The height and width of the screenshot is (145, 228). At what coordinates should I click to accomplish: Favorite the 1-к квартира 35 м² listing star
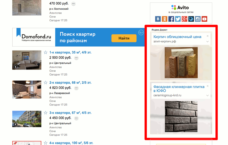click(46, 52)
